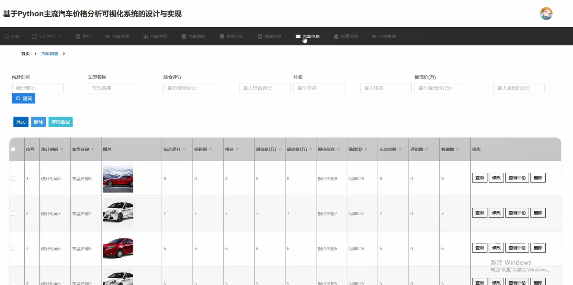Click 查看 for row 车型名称7
The image size is (573, 285).
coord(480,213)
